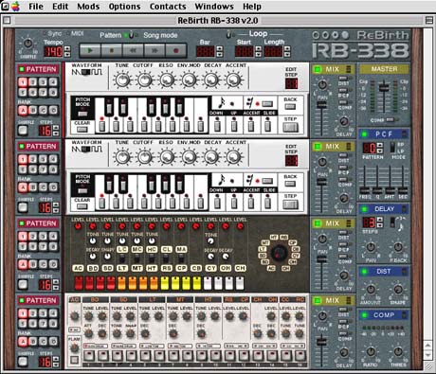Click the CLEAR button on top bassline synth
The image size is (436, 374).
coord(82,129)
